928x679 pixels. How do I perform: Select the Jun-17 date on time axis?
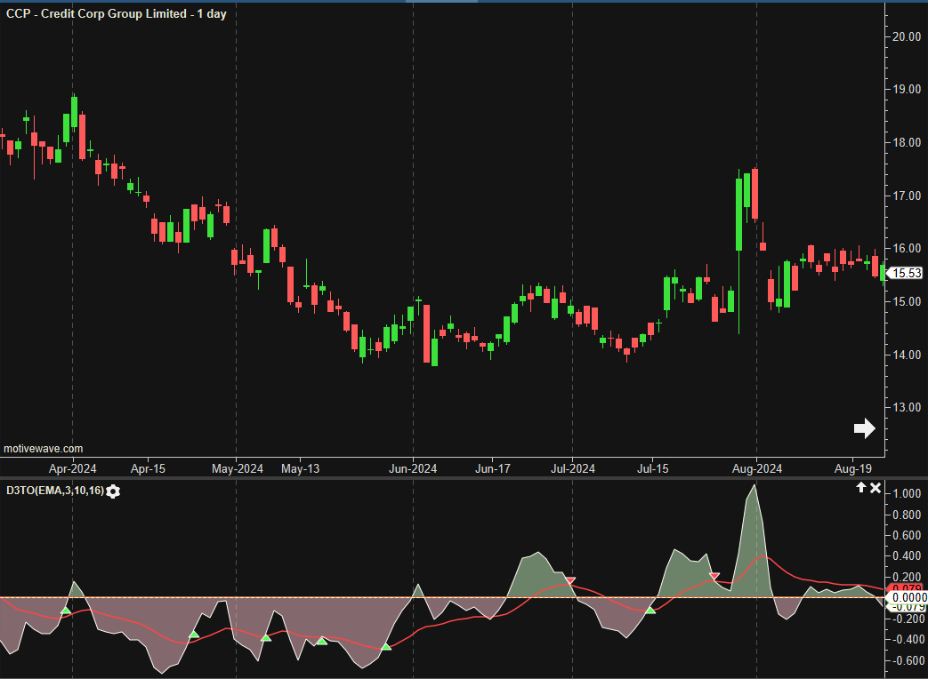[x=492, y=467]
